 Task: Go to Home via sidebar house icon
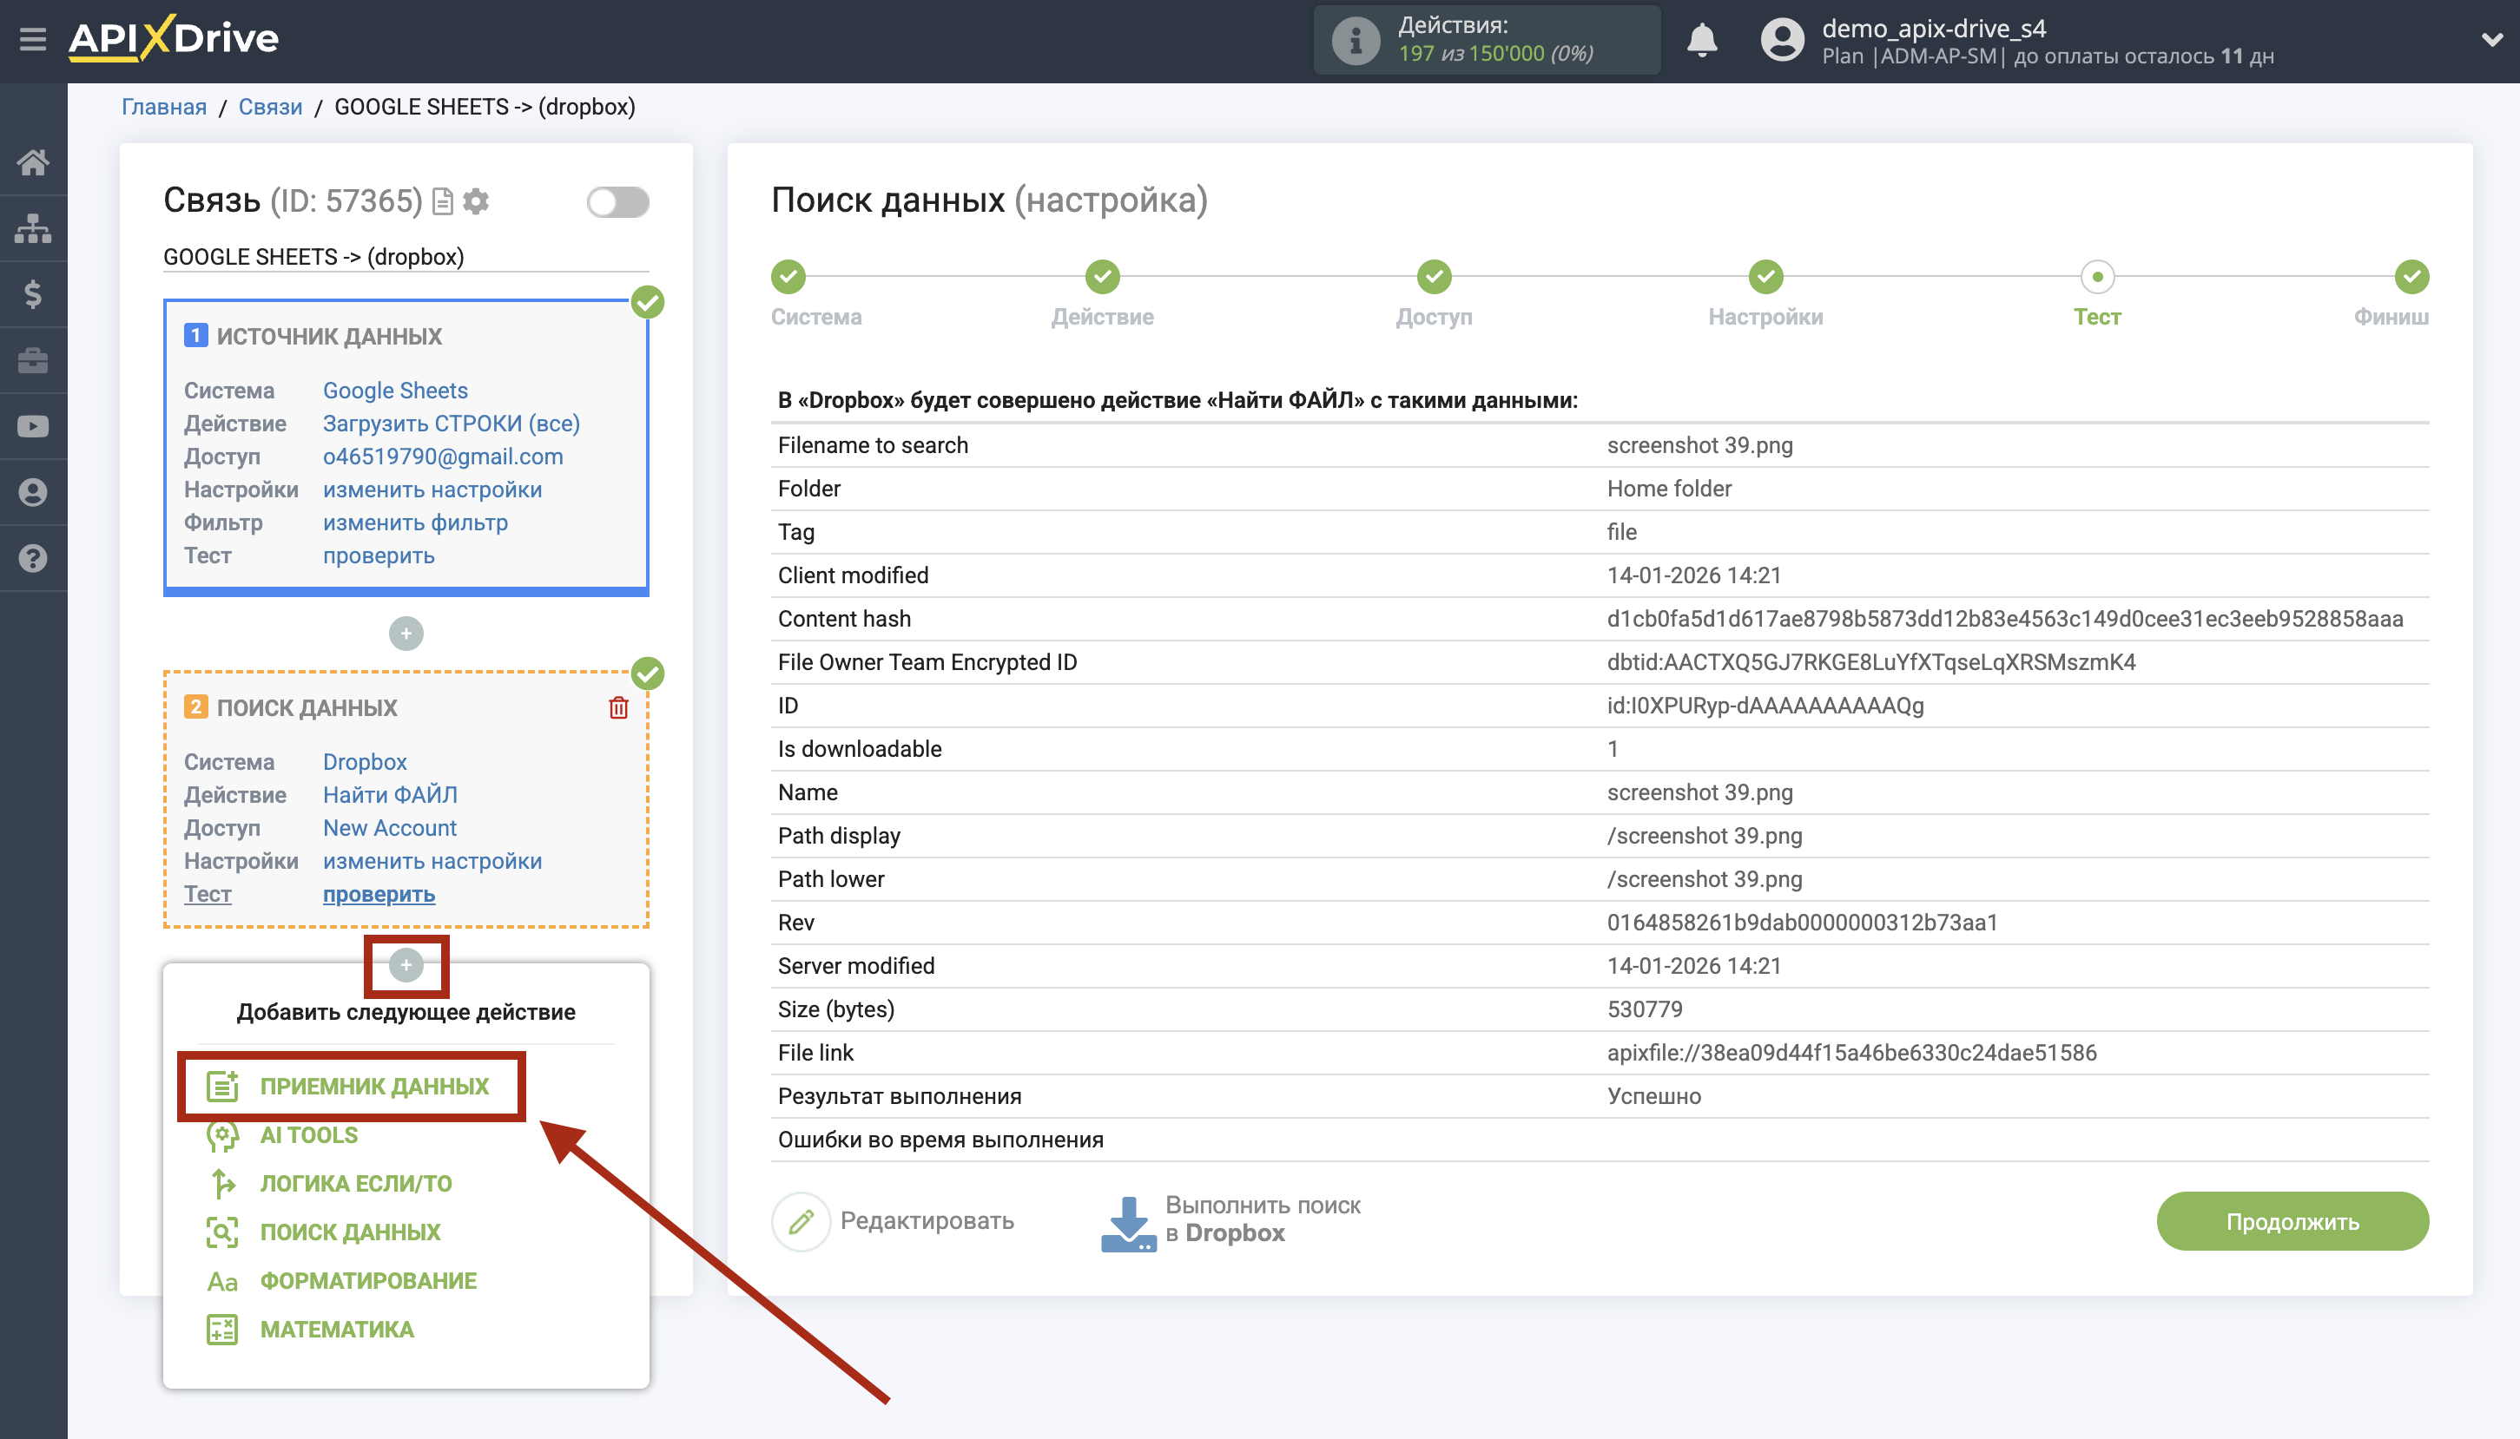tap(35, 161)
